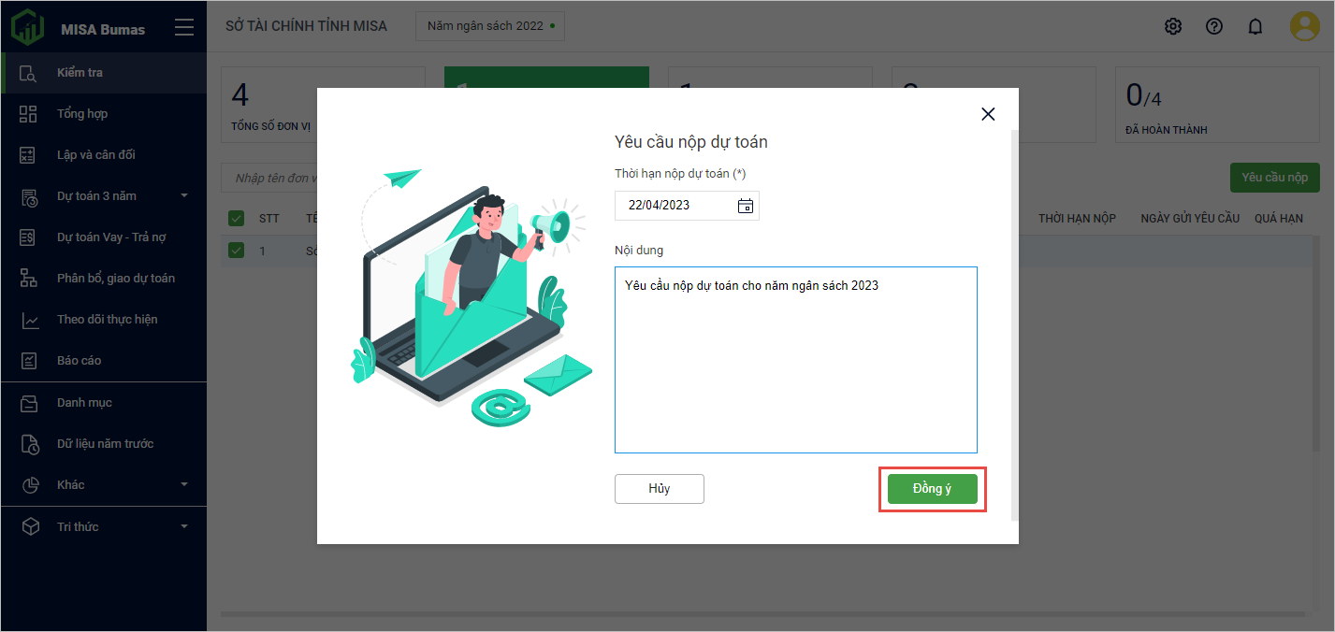Click the MISA Bumas logo icon
The width and height of the screenshot is (1335, 632).
click(x=29, y=27)
